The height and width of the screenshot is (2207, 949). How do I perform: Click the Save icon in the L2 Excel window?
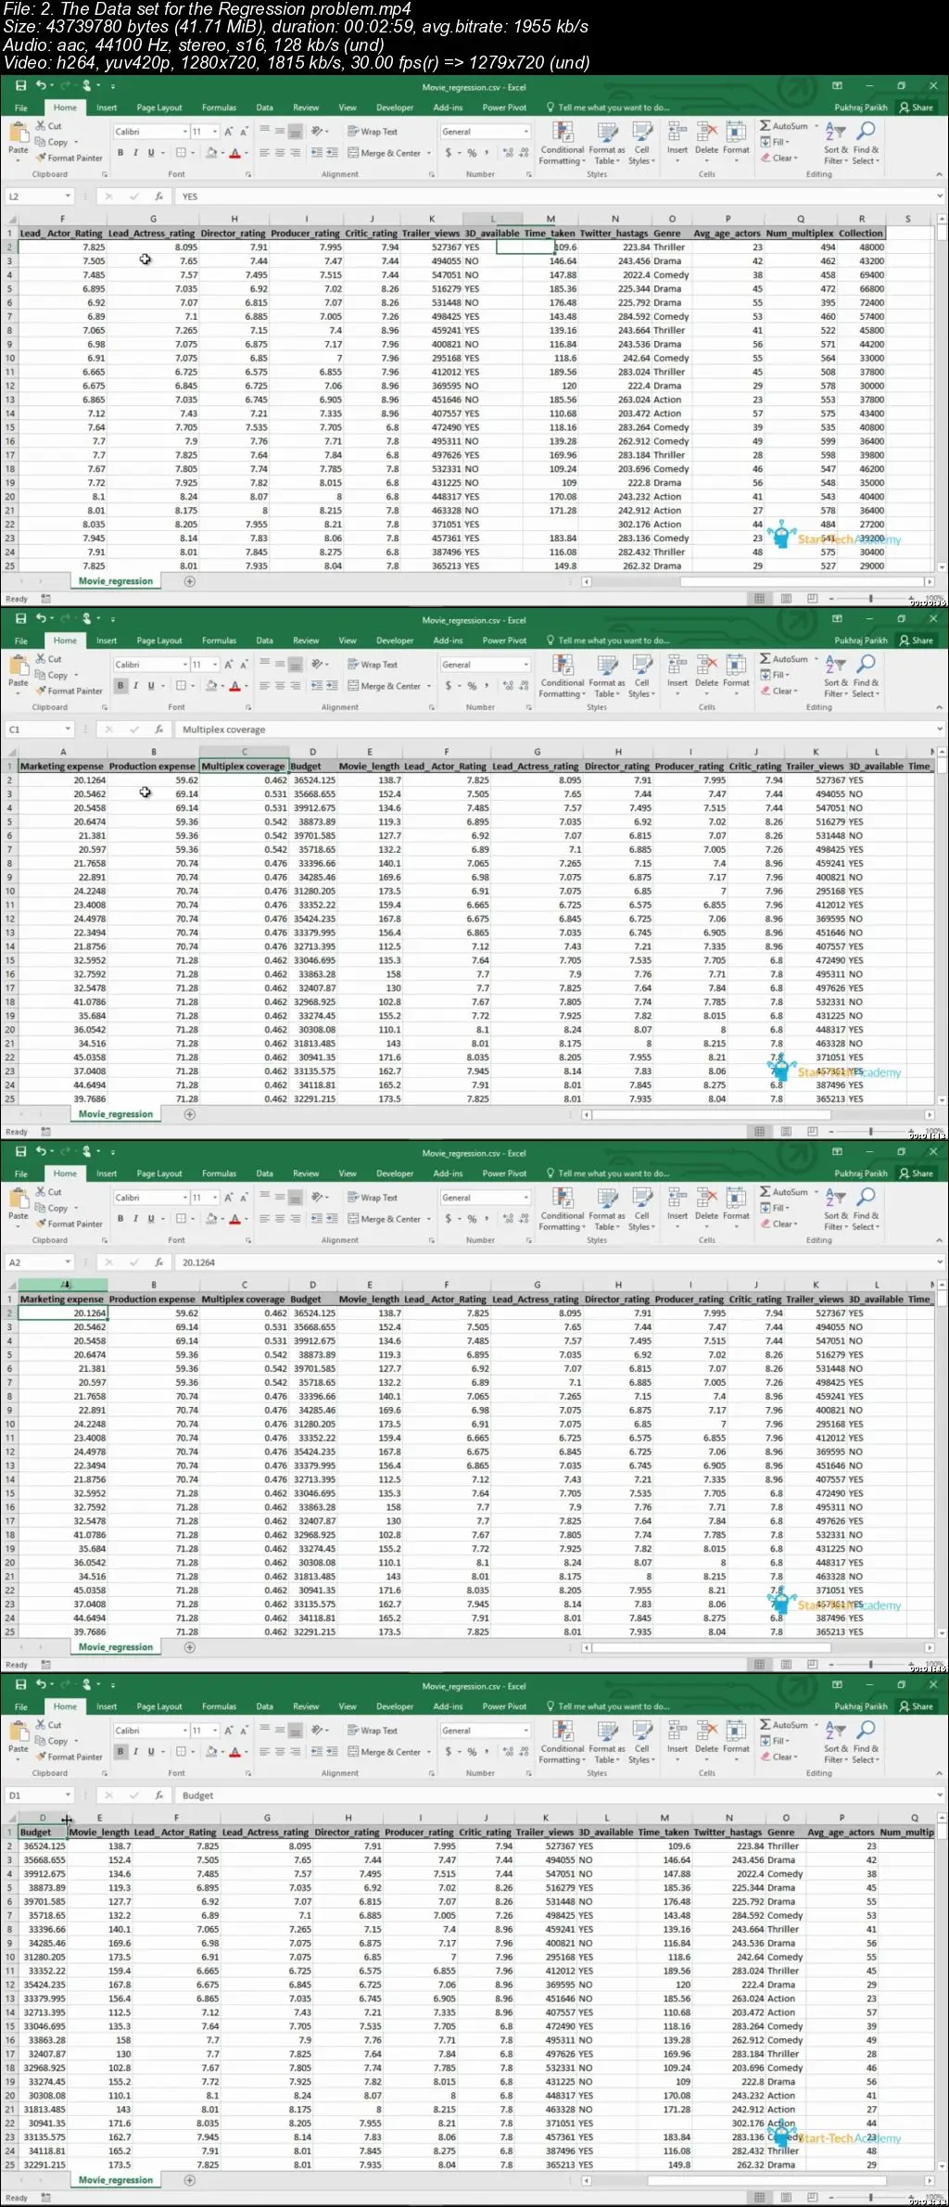(x=20, y=86)
